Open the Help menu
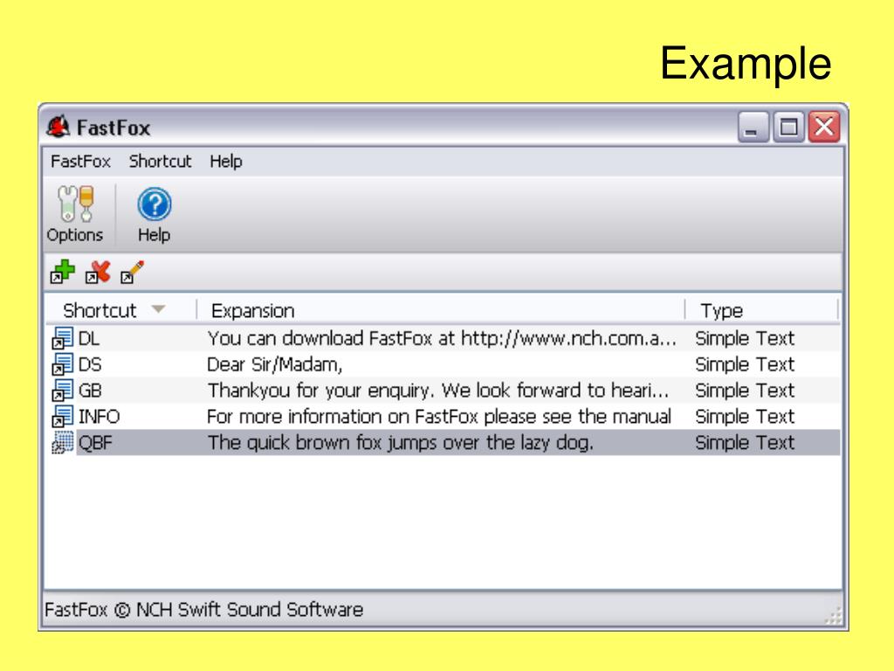 click(x=226, y=162)
